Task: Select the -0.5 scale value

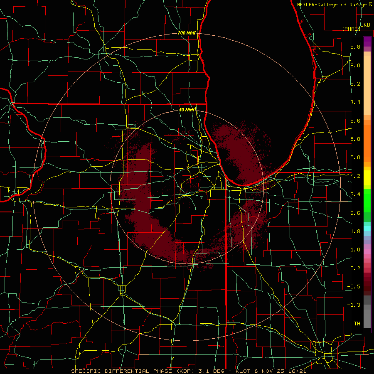Action: [x=354, y=286]
